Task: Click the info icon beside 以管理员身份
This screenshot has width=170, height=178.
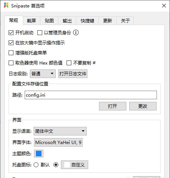Action: (x=76, y=33)
